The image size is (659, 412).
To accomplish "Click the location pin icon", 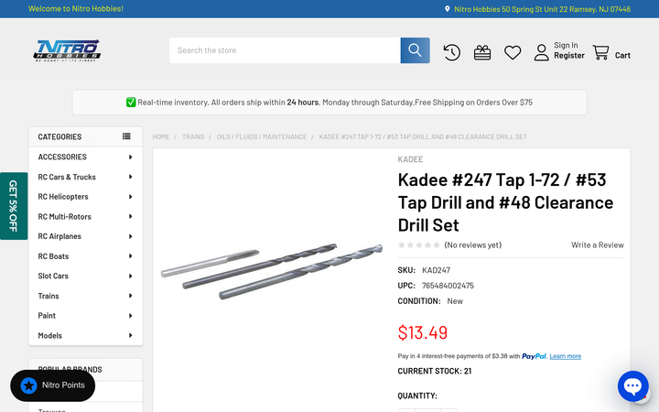I will (x=448, y=9).
